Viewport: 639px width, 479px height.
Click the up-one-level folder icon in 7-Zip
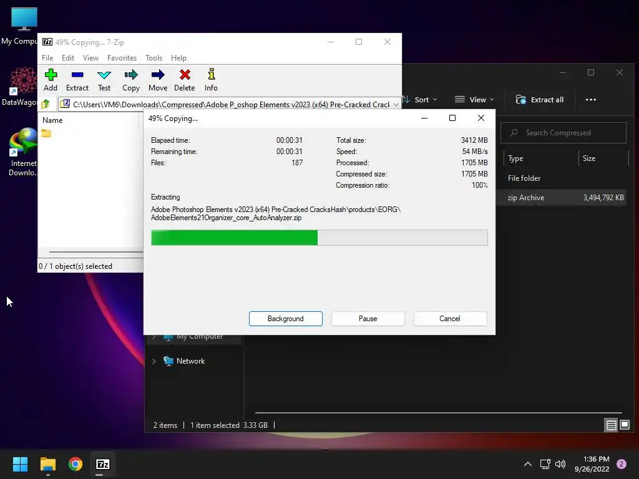click(x=46, y=104)
